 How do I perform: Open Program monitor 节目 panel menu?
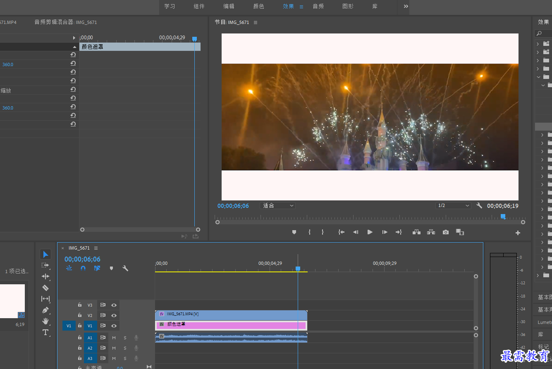[x=256, y=22]
